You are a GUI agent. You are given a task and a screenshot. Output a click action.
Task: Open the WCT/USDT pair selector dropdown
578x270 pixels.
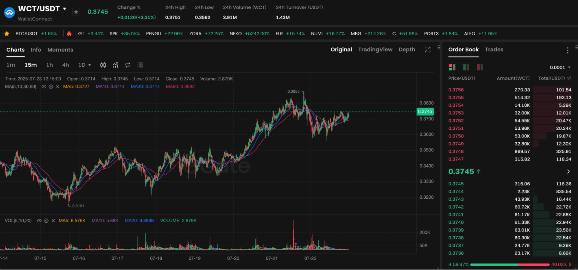tap(64, 9)
